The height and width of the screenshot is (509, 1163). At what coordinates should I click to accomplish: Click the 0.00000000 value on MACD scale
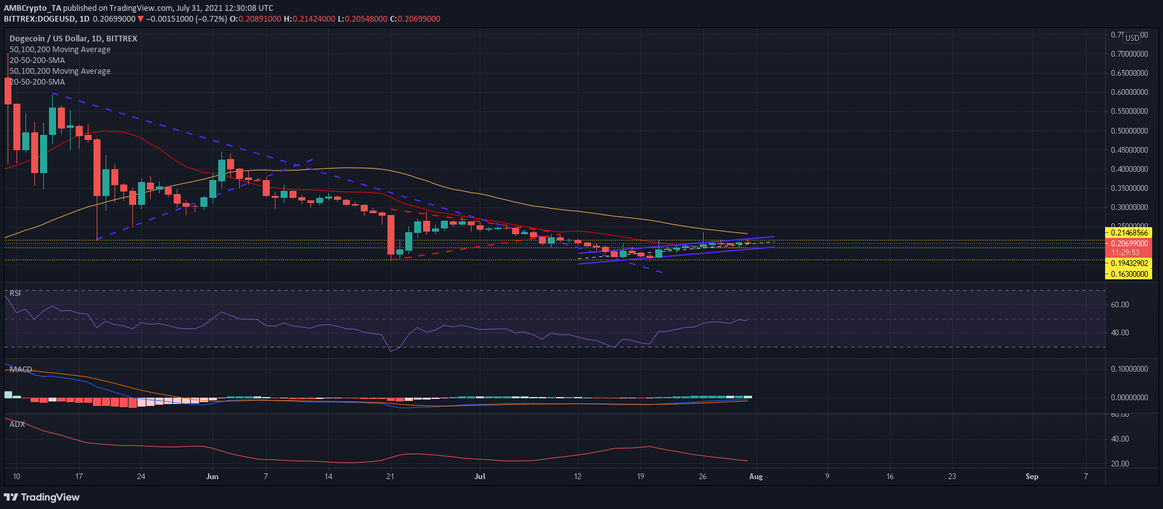tap(1129, 398)
